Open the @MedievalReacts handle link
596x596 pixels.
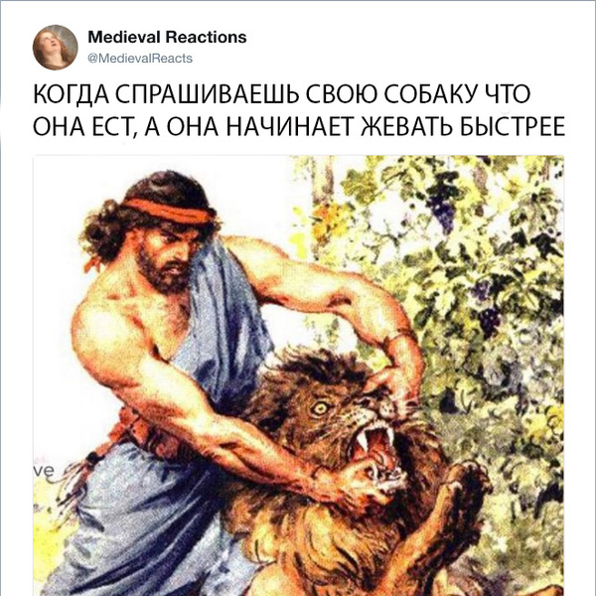tap(140, 59)
